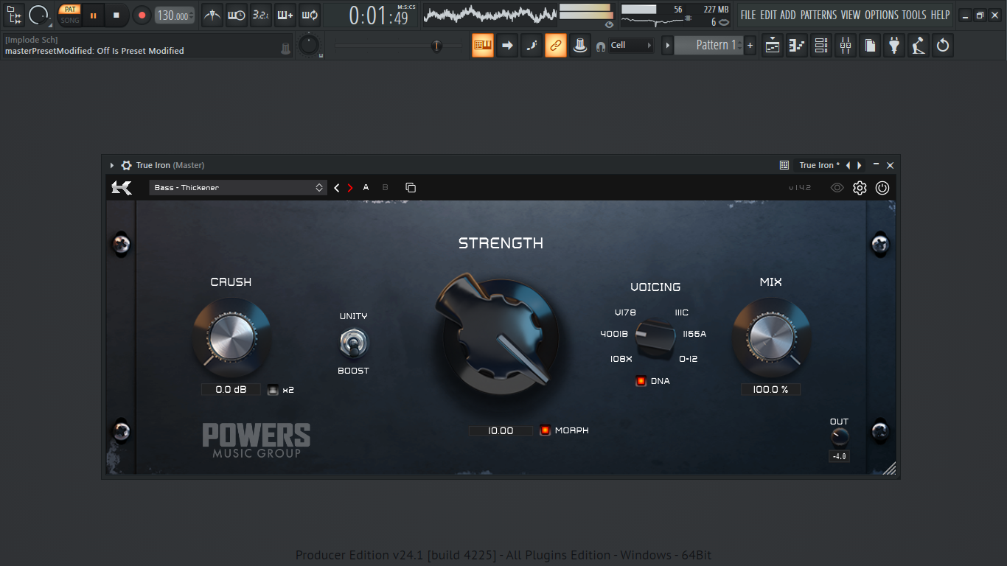Click the loop recording icon
This screenshot has width=1007, height=566.
(x=310, y=15)
